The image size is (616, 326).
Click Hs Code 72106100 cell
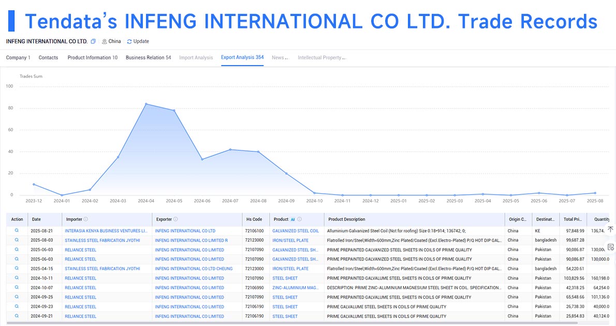[255, 230]
